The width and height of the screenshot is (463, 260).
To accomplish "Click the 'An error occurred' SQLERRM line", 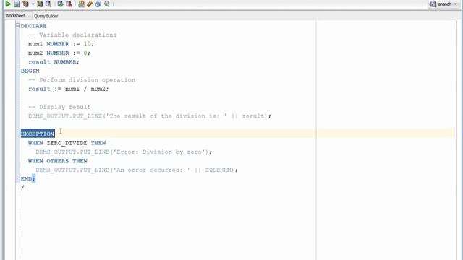I will pyautogui.click(x=137, y=170).
